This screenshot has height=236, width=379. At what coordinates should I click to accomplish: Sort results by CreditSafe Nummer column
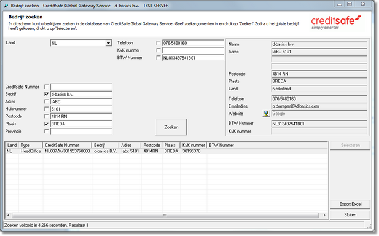pyautogui.click(x=67, y=145)
